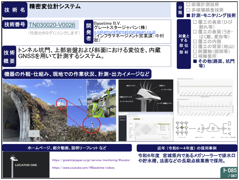The width and height of the screenshot is (239, 180).
Task: Click the LOCATOR ONE device logo
Action: coord(26,165)
